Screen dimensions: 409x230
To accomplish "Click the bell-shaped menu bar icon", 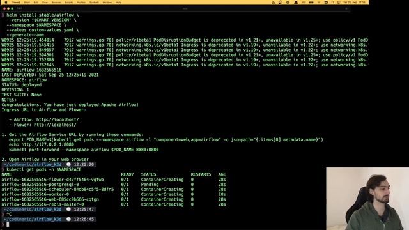I will pos(296,3).
